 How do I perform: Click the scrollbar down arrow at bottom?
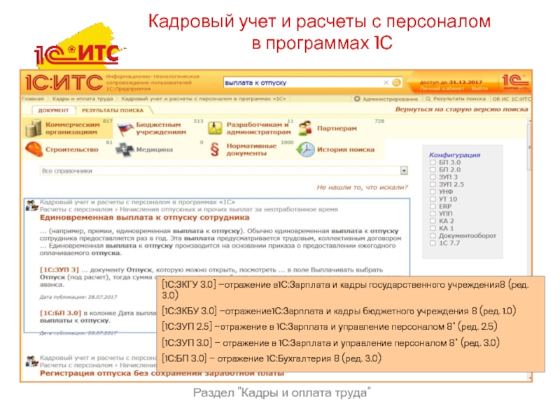(x=530, y=377)
